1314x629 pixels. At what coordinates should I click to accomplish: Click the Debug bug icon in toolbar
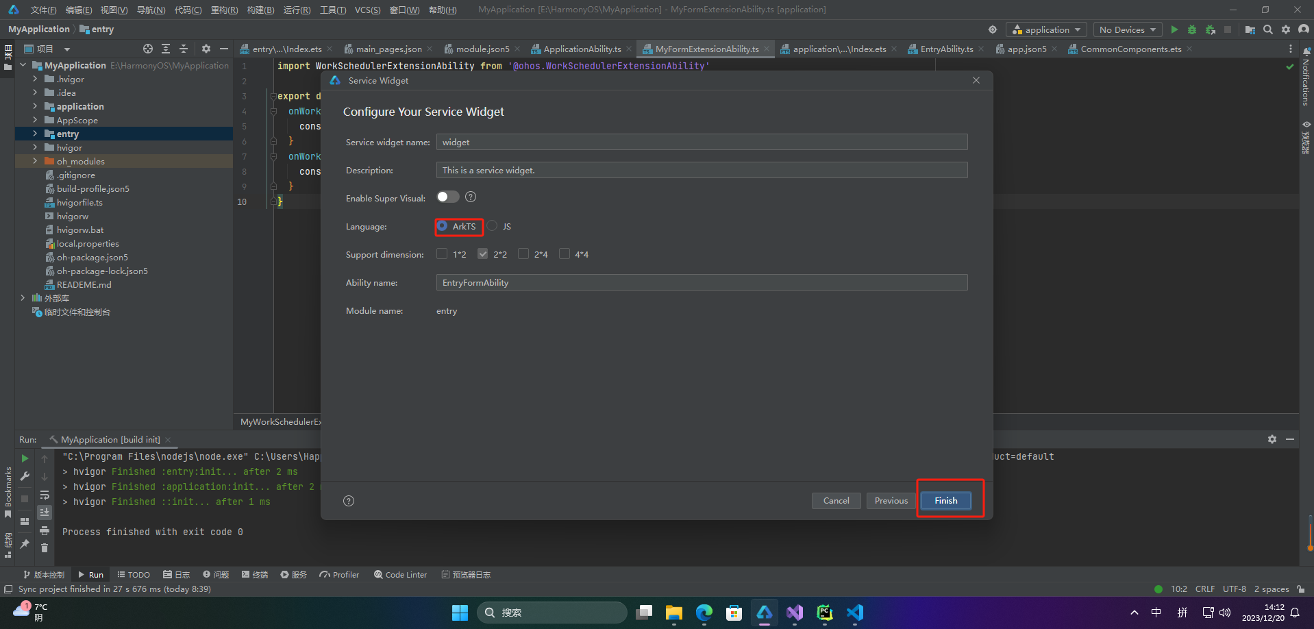pos(1192,29)
